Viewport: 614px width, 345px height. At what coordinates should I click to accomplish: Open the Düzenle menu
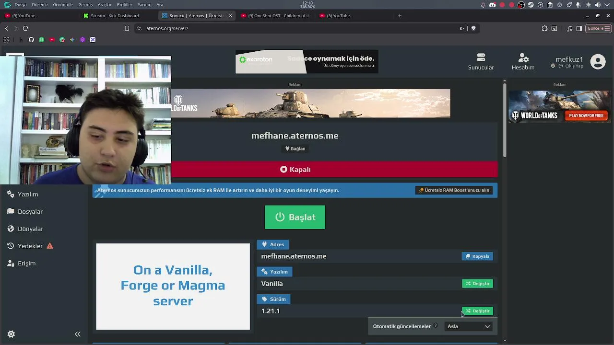tap(40, 5)
